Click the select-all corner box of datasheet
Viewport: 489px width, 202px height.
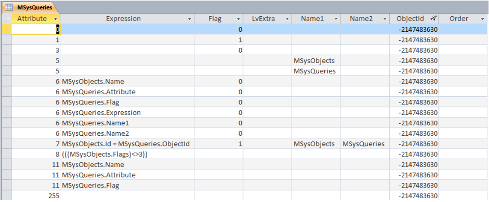click(6, 19)
